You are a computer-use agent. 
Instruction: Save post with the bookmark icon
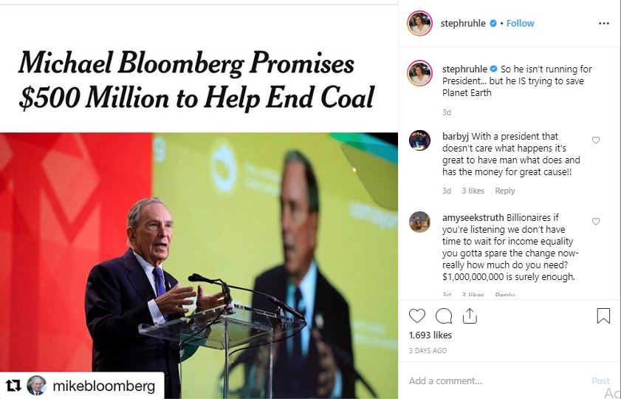coord(603,316)
